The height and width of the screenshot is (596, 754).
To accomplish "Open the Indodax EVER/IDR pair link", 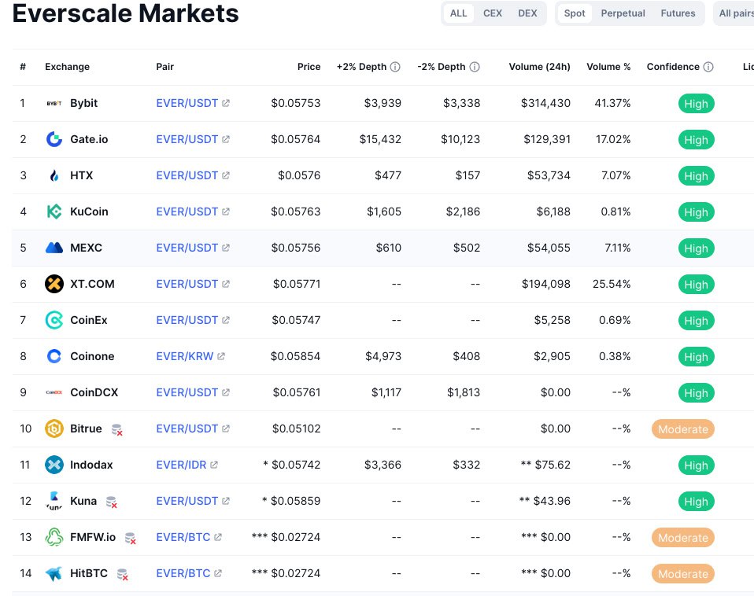I will pos(181,465).
